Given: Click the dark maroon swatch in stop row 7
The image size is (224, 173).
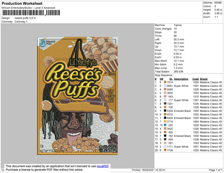Looking at the screenshot, I should point(165,104).
